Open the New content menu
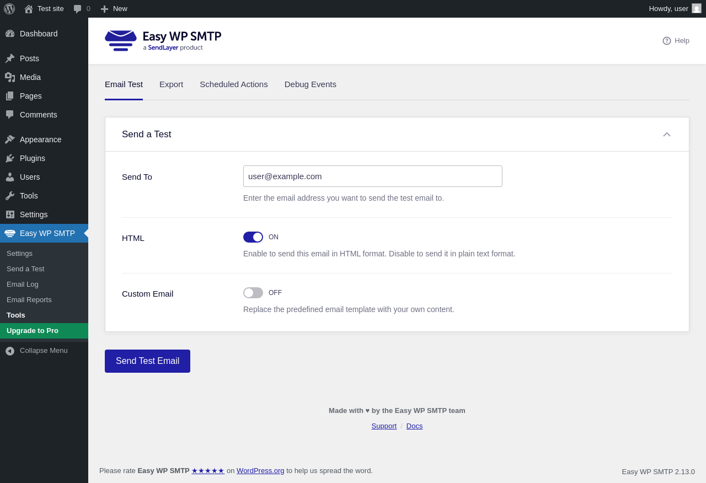 pos(114,9)
